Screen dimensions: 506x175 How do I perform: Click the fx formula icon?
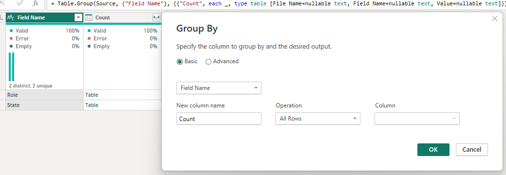click(x=36, y=3)
